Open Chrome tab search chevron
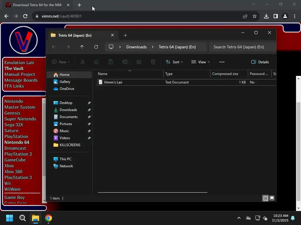This screenshot has height=225, width=301. [x=254, y=4]
